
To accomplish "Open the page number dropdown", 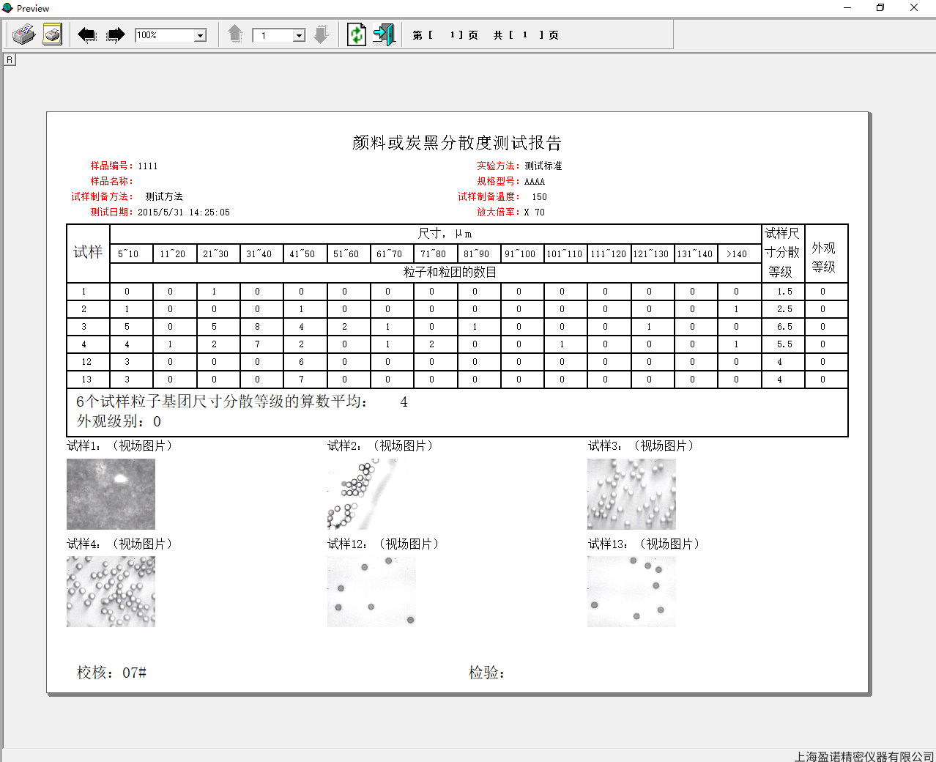I will pyautogui.click(x=299, y=35).
